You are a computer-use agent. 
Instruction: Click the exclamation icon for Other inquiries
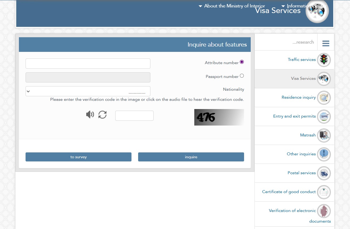tap(324, 154)
